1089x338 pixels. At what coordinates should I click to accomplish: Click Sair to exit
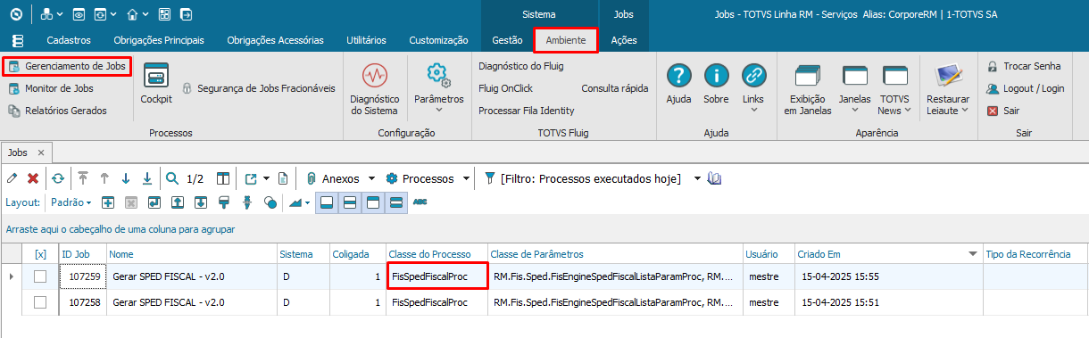tap(1003, 111)
